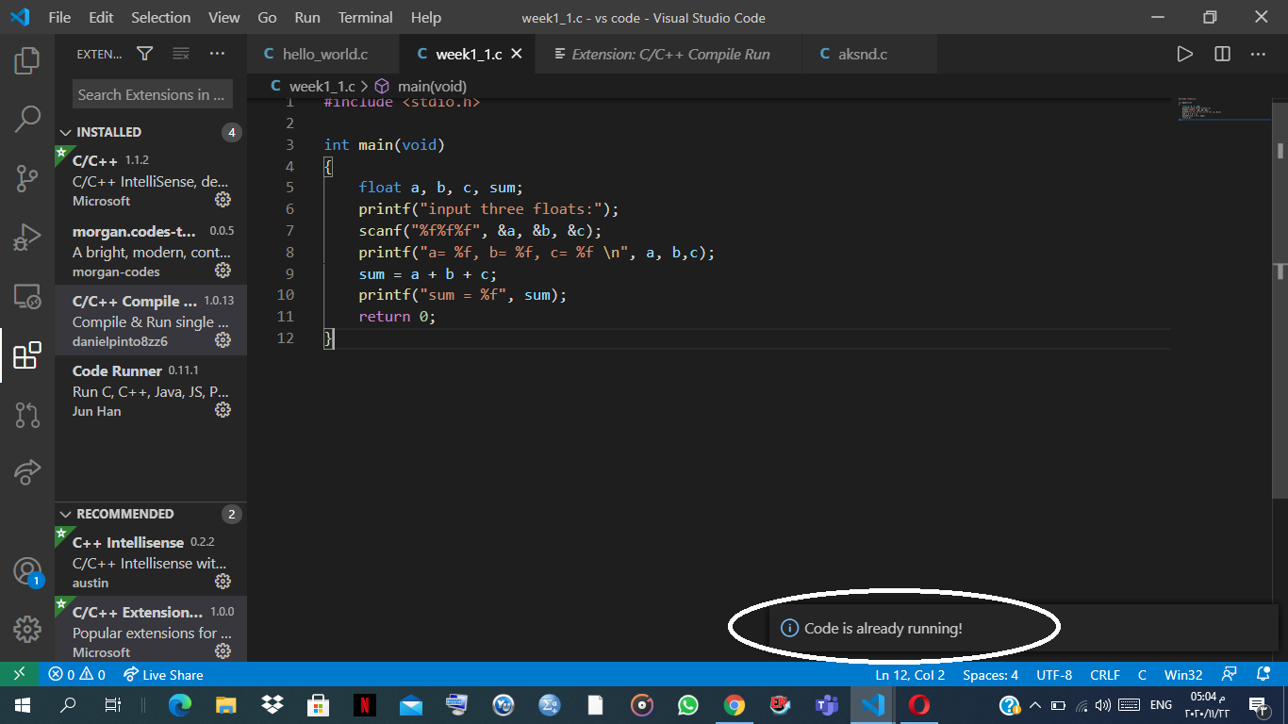This screenshot has width=1288, height=724.
Task: Open C/C++ Microsoft extension details
Action: click(151, 180)
